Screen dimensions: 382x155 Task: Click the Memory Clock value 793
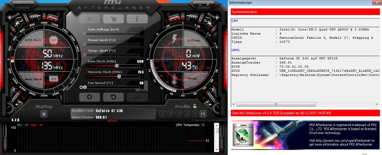click(140, 72)
